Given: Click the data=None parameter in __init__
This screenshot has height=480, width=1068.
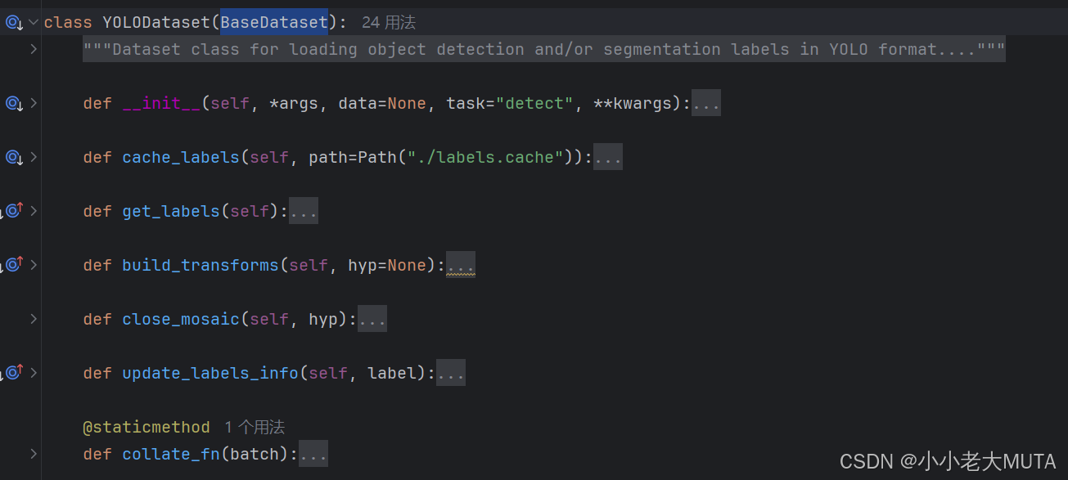Looking at the screenshot, I should coord(382,103).
